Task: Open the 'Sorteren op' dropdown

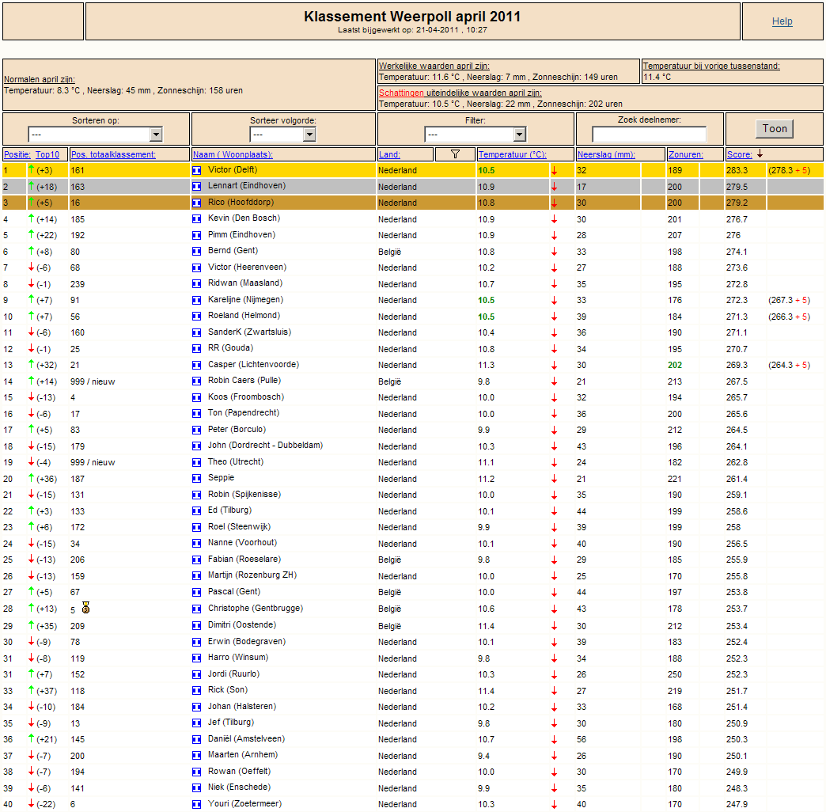Action: pyautogui.click(x=96, y=135)
